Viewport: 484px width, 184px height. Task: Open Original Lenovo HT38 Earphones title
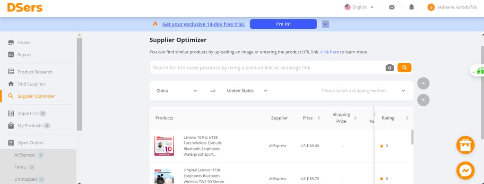tap(204, 176)
